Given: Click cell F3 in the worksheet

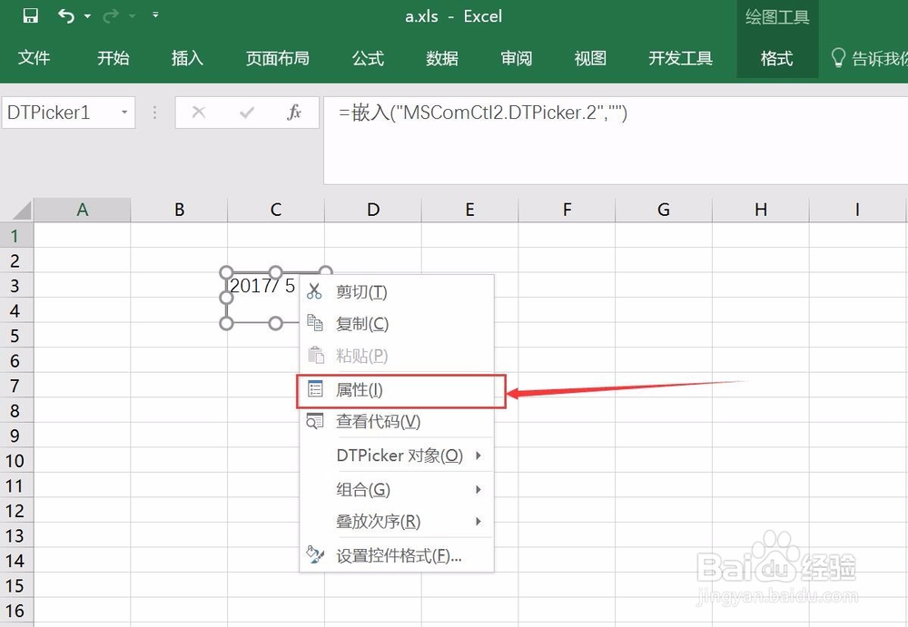Looking at the screenshot, I should 567,286.
